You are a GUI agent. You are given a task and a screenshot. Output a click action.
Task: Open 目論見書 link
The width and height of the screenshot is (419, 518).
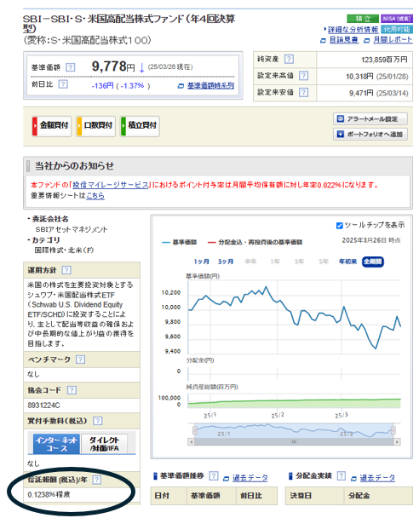344,40
